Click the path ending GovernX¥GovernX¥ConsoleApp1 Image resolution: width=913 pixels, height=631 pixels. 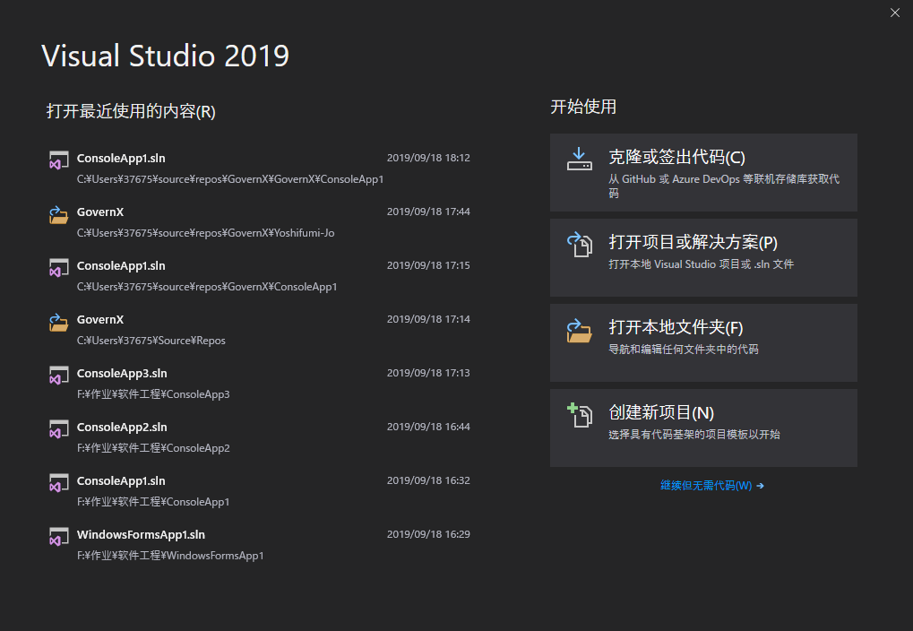(230, 179)
